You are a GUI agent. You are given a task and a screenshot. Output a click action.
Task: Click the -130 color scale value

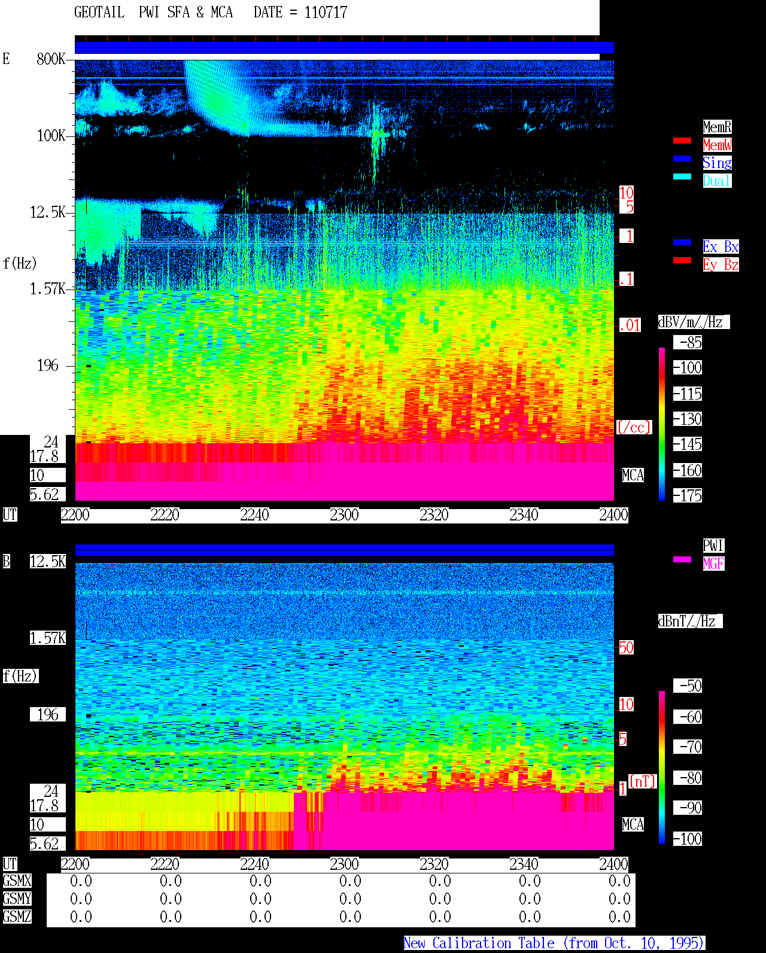688,419
